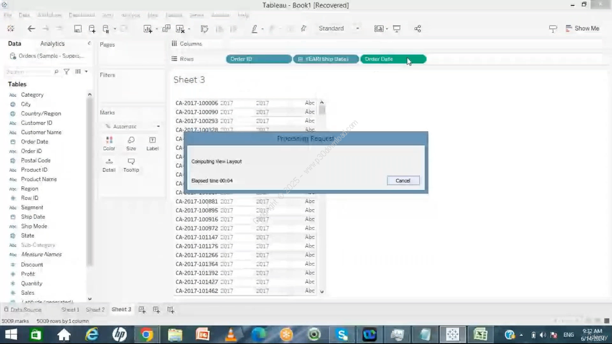Select the Sales measure field
612x344 pixels.
coord(27,293)
